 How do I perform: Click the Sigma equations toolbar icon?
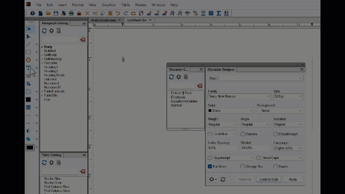[x=219, y=13]
